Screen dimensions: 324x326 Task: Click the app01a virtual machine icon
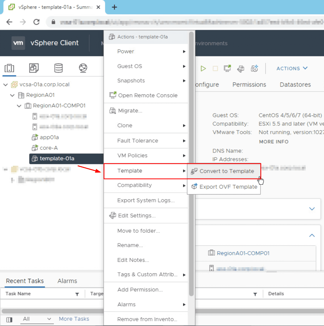(x=35, y=137)
